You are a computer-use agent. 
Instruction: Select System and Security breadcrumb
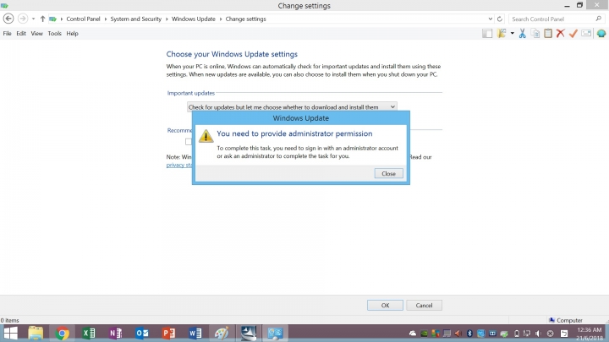point(135,19)
